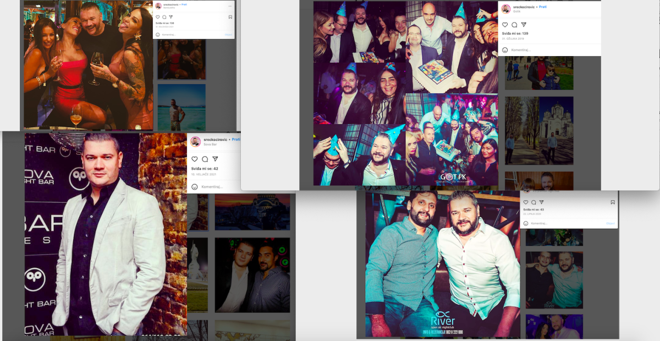
Task: Like the River nightclub post
Action: tap(526, 202)
